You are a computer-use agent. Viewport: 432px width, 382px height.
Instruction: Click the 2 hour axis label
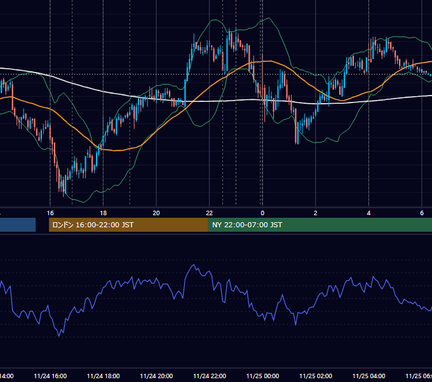(x=316, y=213)
